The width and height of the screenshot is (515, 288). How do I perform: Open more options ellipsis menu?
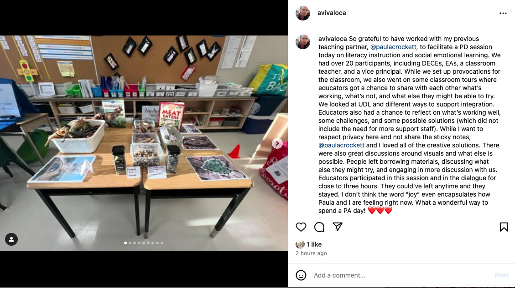[x=503, y=13]
